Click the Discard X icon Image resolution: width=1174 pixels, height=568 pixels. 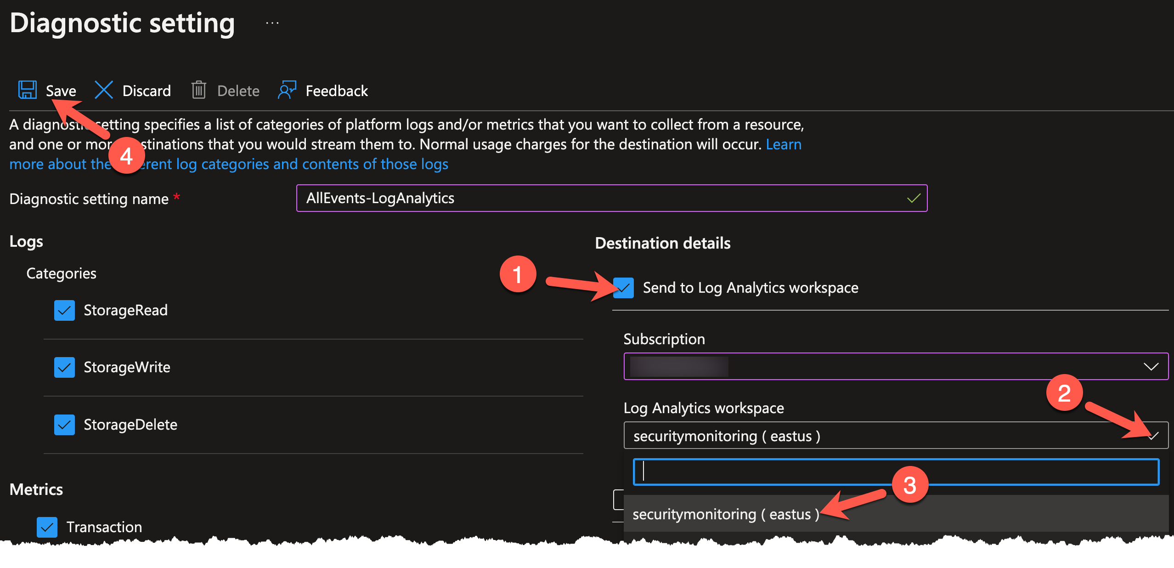[x=103, y=90]
